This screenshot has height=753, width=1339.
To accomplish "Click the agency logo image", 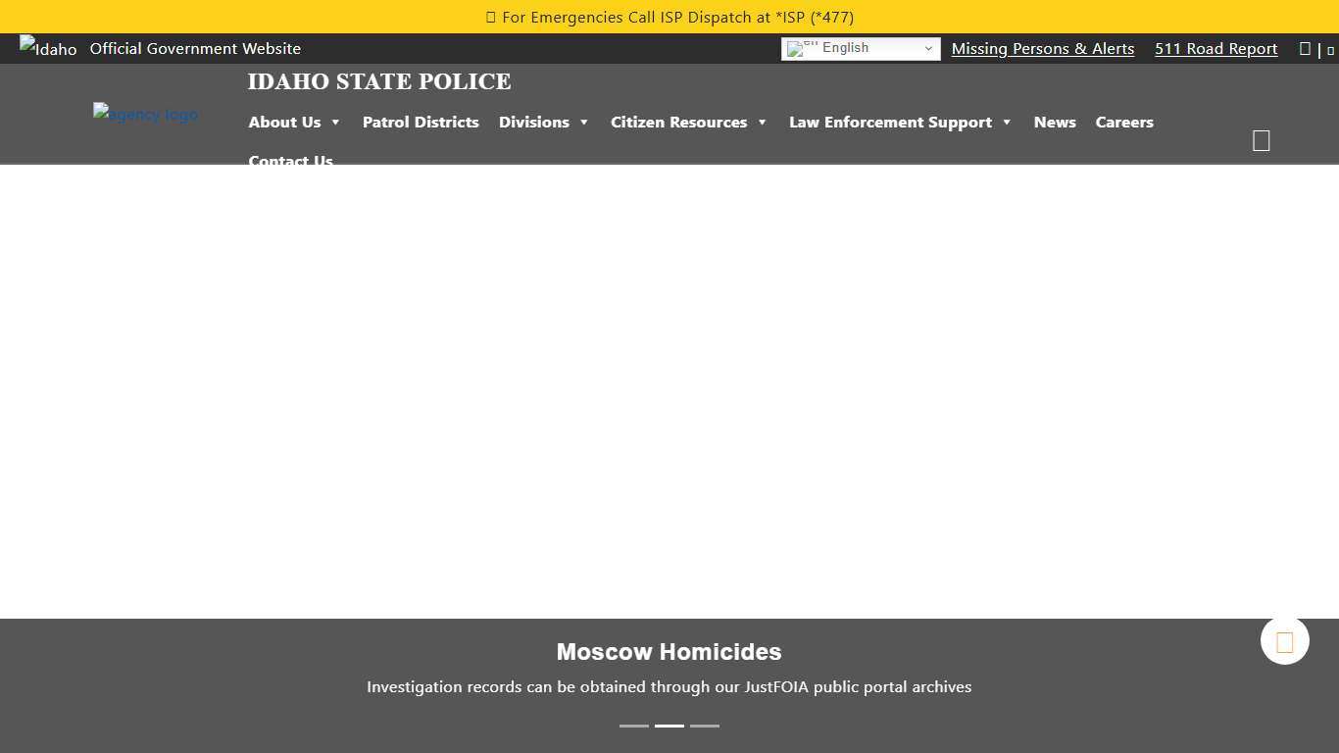I will pos(145,114).
